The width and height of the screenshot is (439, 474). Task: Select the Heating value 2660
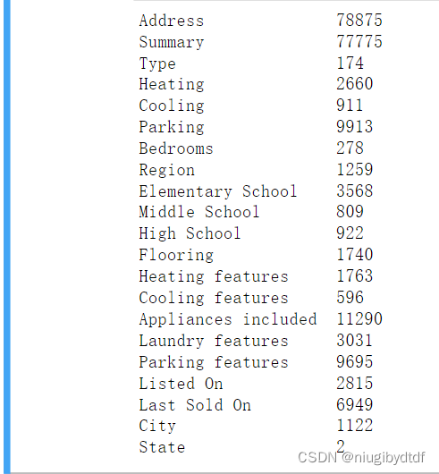355,84
